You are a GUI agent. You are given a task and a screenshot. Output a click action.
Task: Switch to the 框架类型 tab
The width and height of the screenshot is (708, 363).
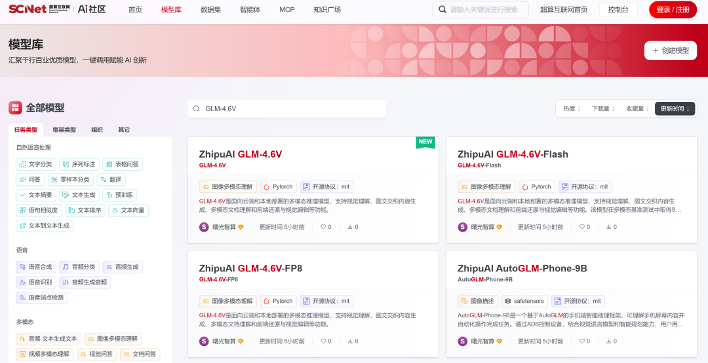[64, 130]
